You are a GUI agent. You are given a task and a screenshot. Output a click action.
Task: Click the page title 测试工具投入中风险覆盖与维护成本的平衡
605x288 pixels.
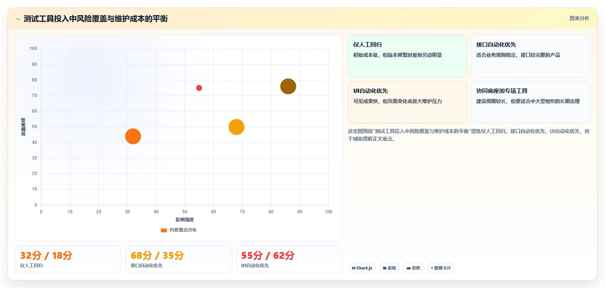[95, 19]
